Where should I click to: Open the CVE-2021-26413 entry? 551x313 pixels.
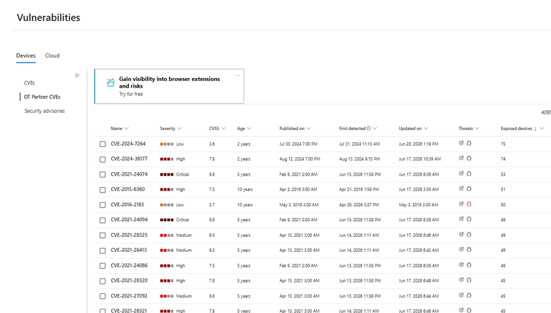129,250
